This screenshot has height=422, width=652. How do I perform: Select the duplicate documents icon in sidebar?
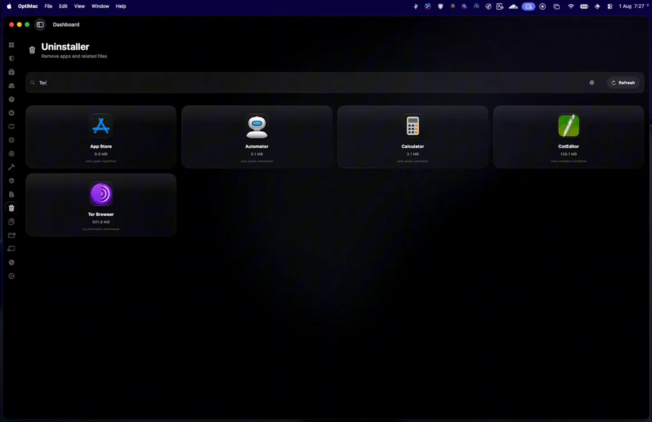11,222
